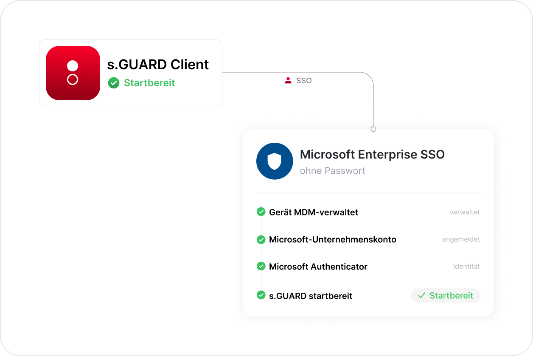
Task: Click the green check for s.GUARD startbereit
Action: (x=261, y=295)
